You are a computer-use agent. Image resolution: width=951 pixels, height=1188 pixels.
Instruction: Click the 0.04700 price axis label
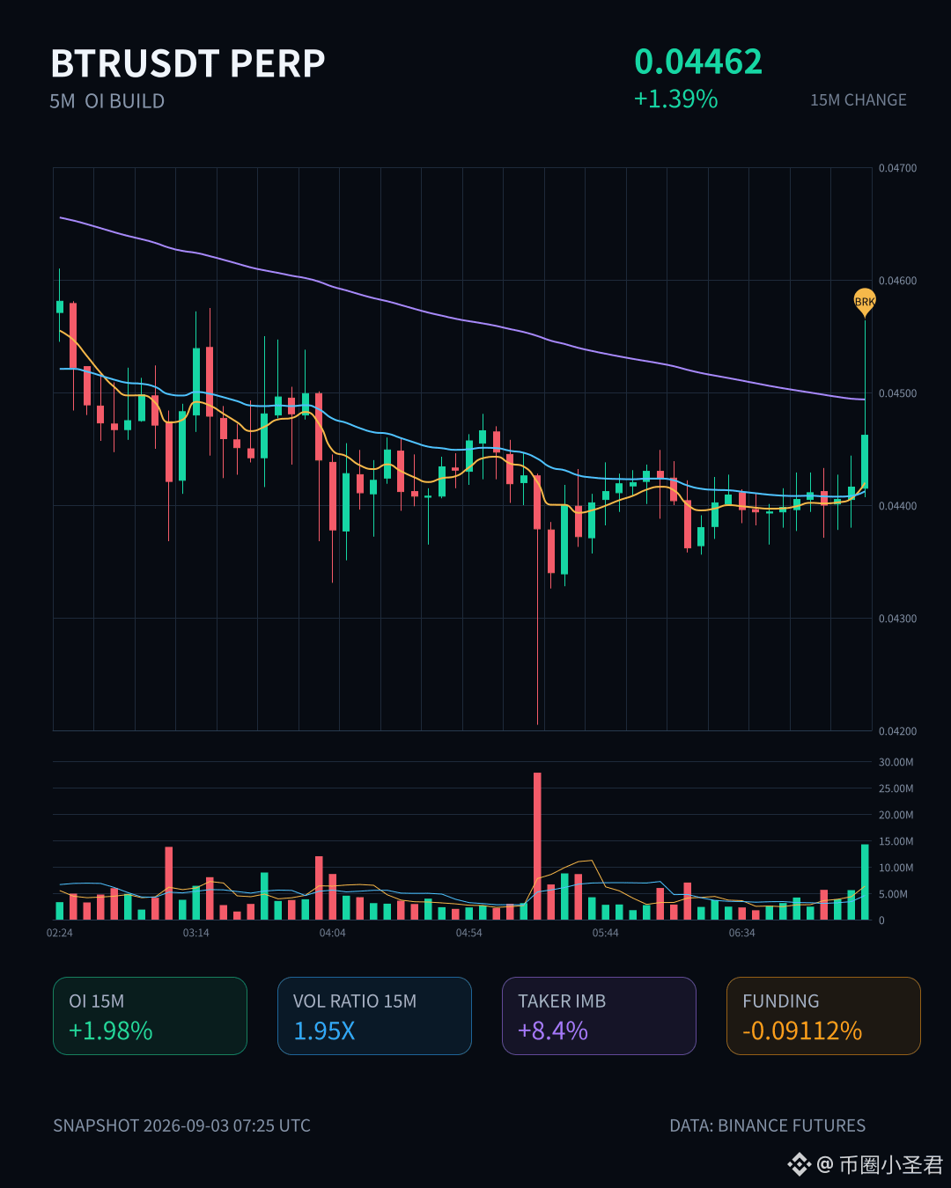(x=897, y=168)
